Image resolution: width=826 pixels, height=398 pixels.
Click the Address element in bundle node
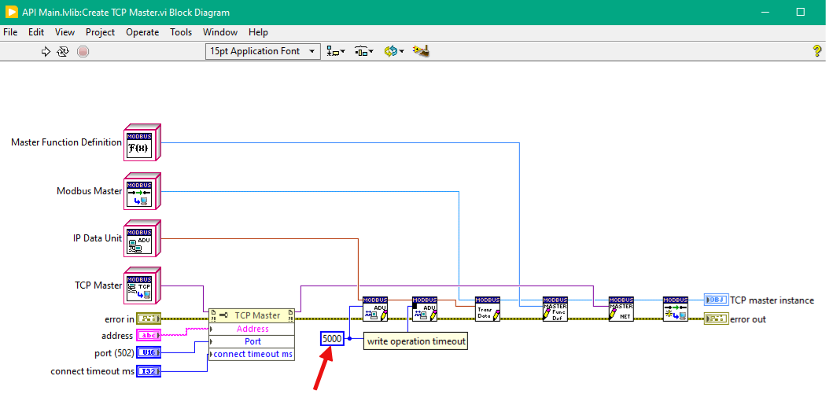point(252,329)
